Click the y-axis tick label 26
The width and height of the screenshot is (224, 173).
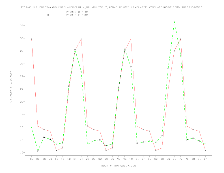(22, 64)
